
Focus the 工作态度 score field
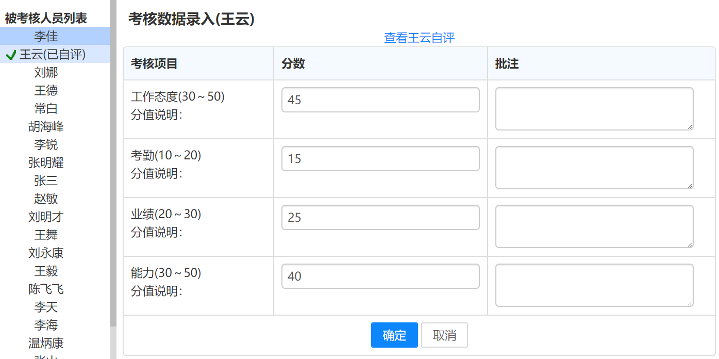point(380,100)
